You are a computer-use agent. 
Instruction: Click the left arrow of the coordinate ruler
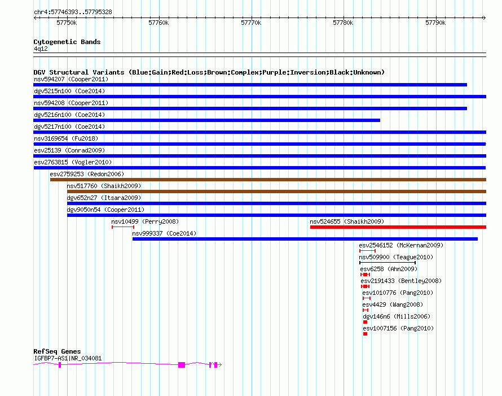pos(35,18)
